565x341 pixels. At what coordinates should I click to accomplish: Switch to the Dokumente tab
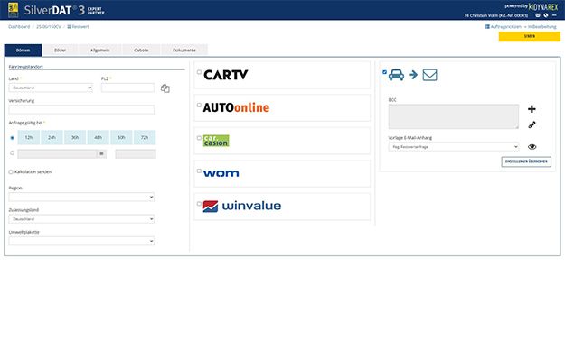[184, 51]
